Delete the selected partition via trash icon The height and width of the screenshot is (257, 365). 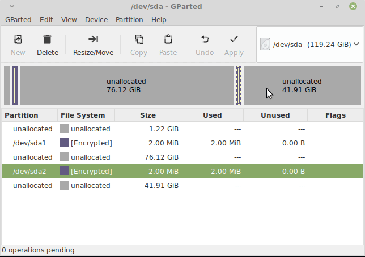coord(48,39)
